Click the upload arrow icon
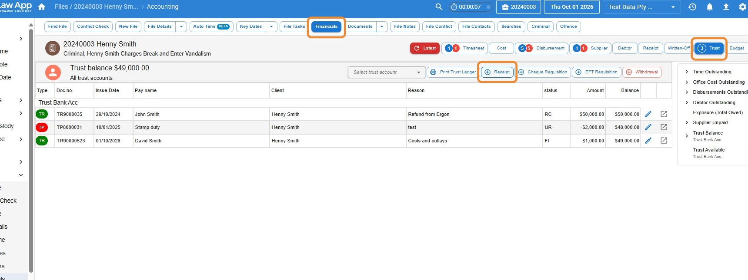 pos(726,7)
